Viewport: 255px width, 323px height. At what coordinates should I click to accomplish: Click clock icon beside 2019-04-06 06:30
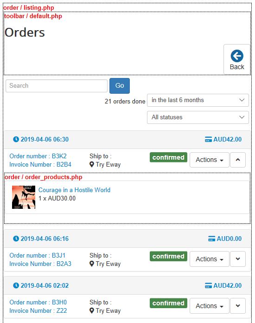[x=16, y=139]
